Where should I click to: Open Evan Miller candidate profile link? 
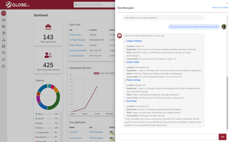coord(131,101)
